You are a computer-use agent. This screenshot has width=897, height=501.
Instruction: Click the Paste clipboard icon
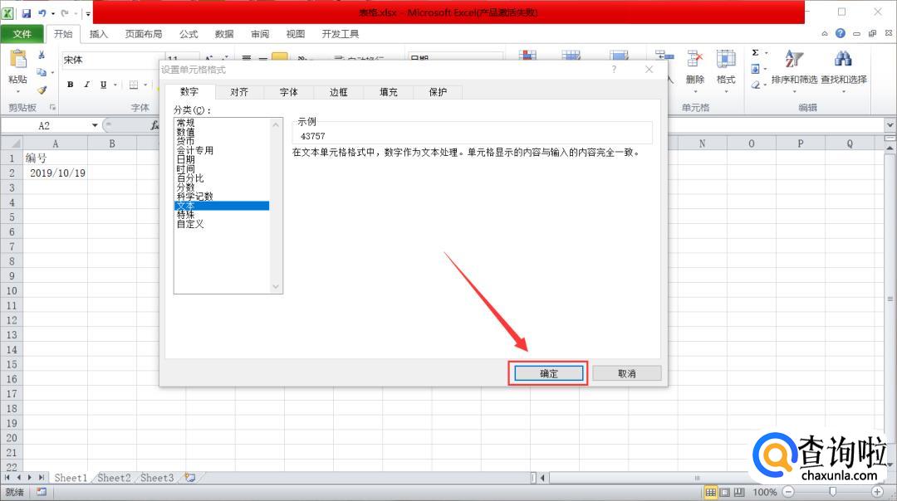pyautogui.click(x=17, y=60)
